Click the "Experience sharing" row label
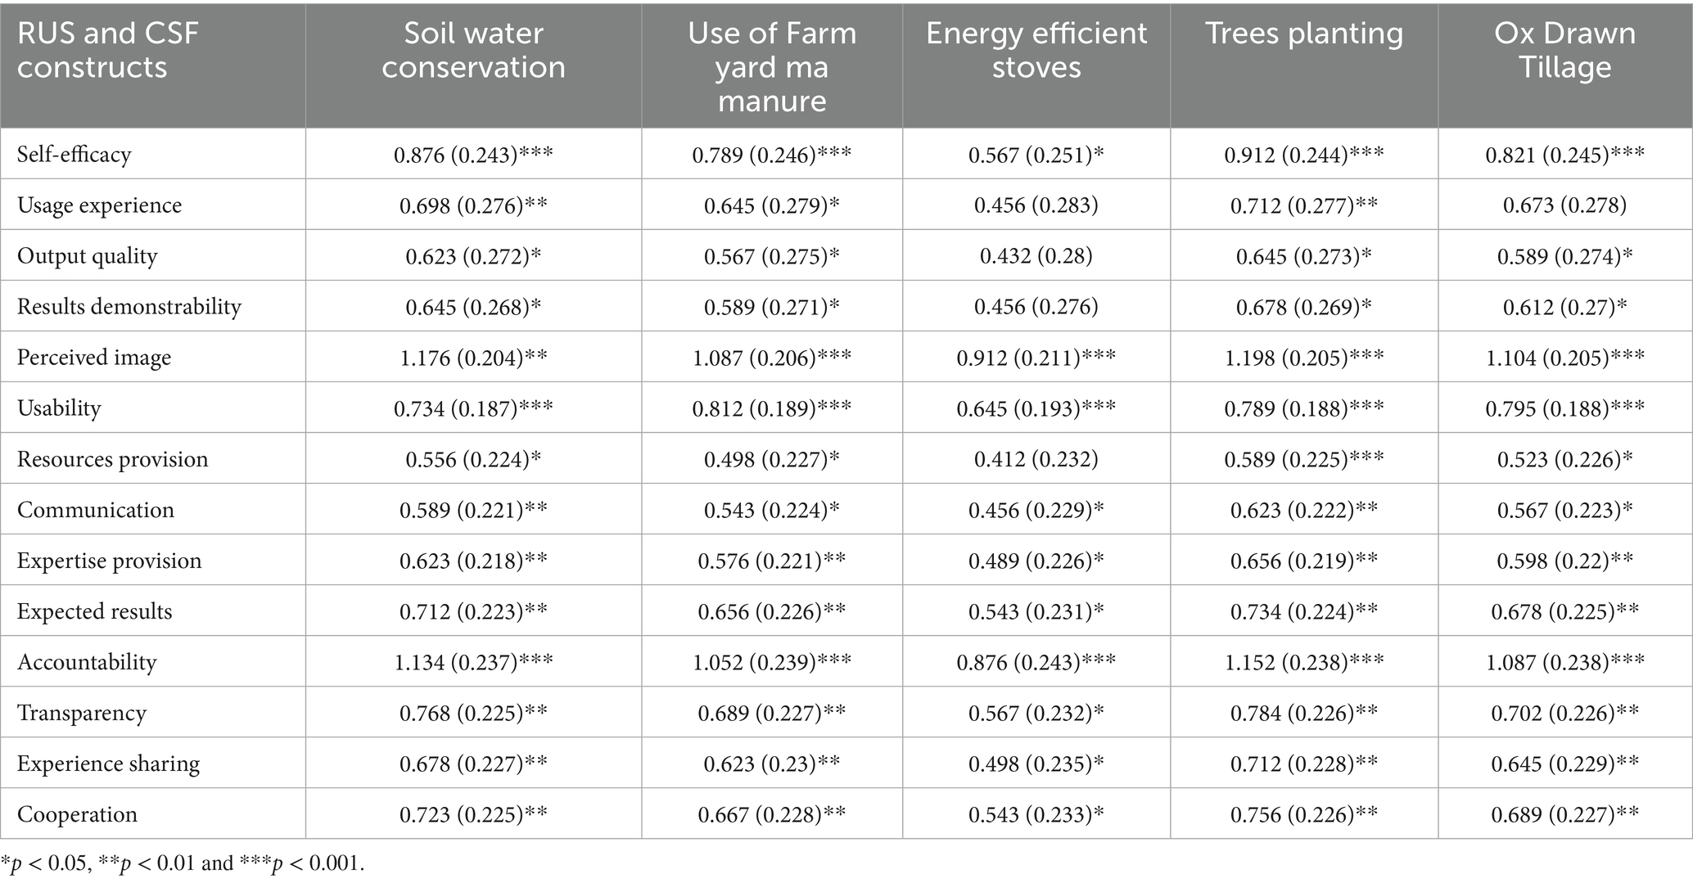 pyautogui.click(x=108, y=764)
